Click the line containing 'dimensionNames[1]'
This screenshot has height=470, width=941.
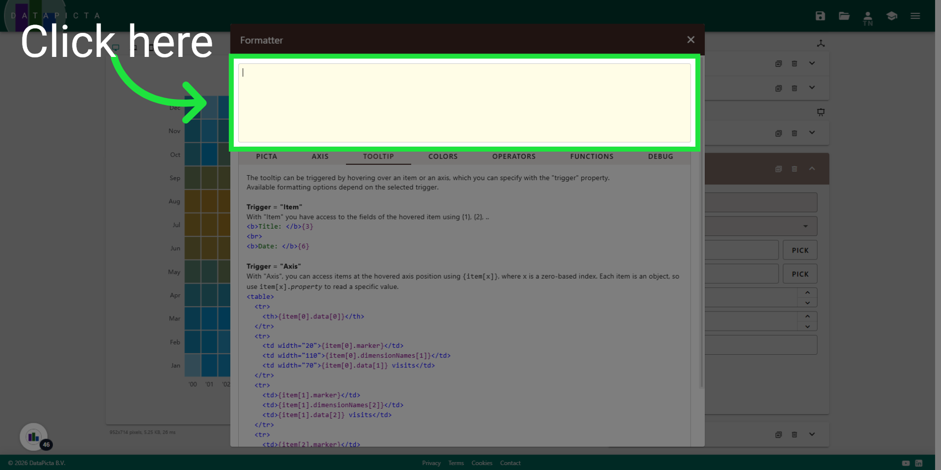point(356,356)
